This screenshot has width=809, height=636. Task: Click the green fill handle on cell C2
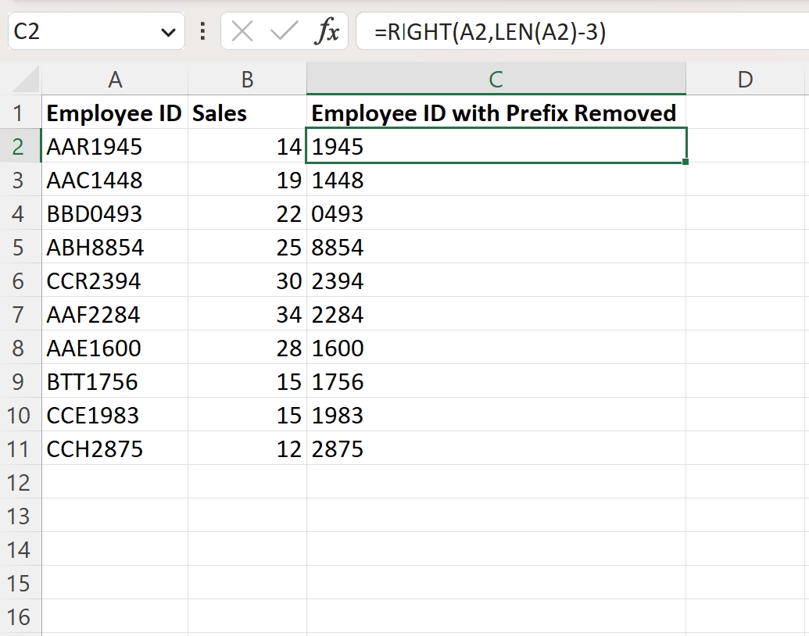(684, 162)
